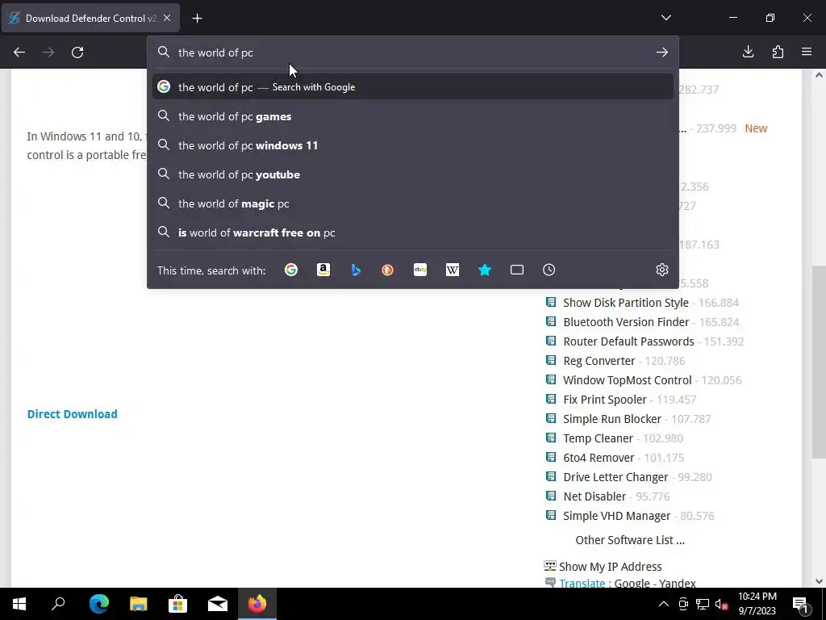Search open tabs with the tab icon
Image resolution: width=826 pixels, height=620 pixels.
(517, 270)
